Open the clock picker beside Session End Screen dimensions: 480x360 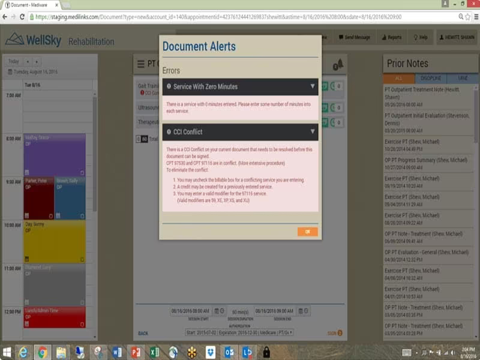pos(306,311)
